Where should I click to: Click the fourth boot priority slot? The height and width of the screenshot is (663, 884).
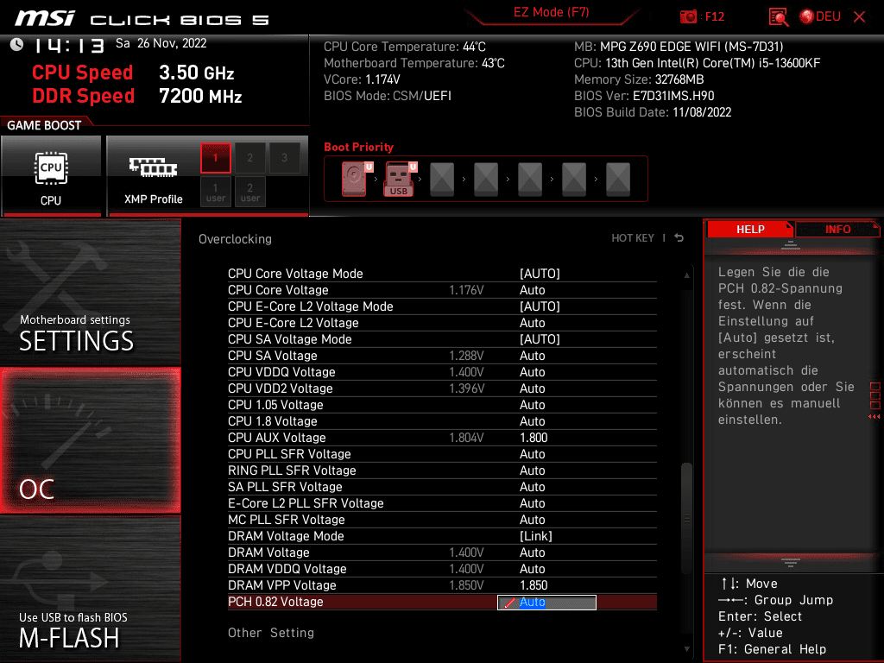[x=486, y=179]
